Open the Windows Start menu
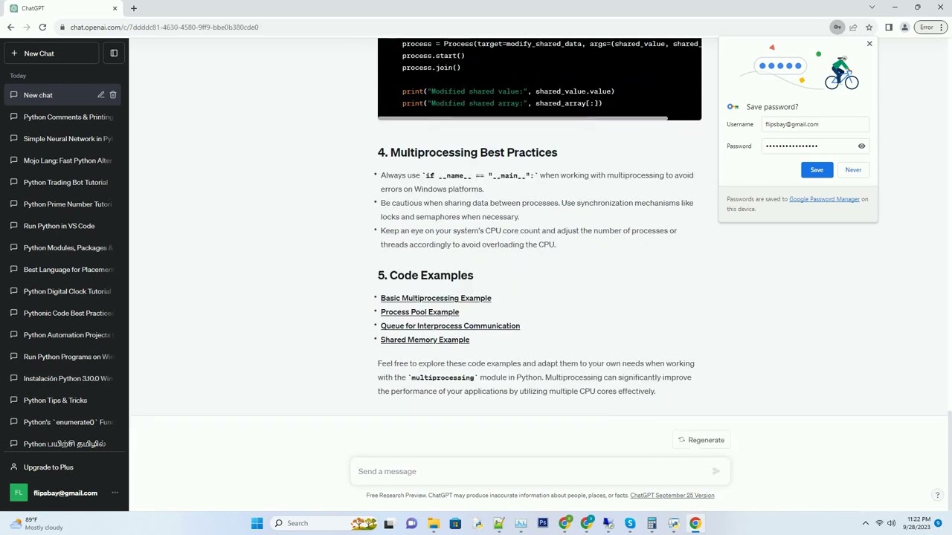 pyautogui.click(x=257, y=523)
